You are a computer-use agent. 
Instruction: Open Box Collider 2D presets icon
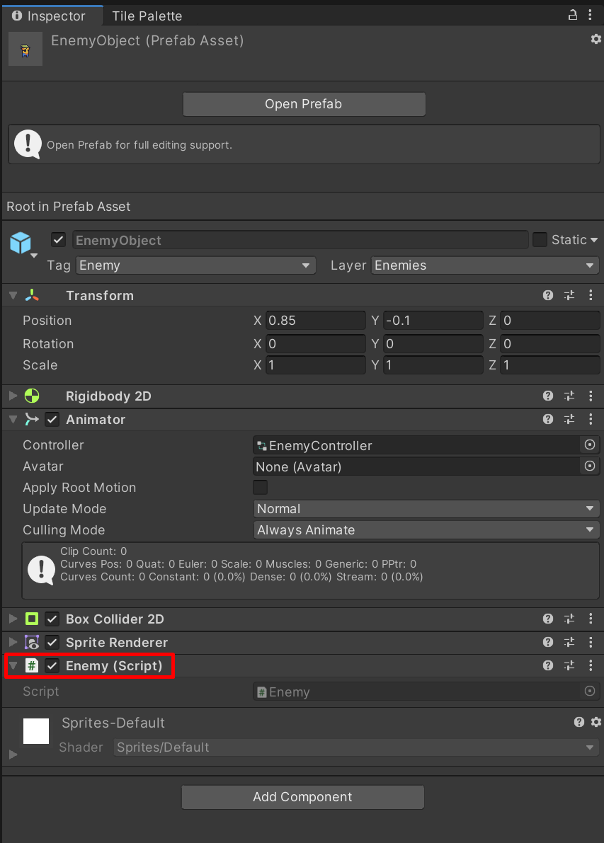point(569,619)
